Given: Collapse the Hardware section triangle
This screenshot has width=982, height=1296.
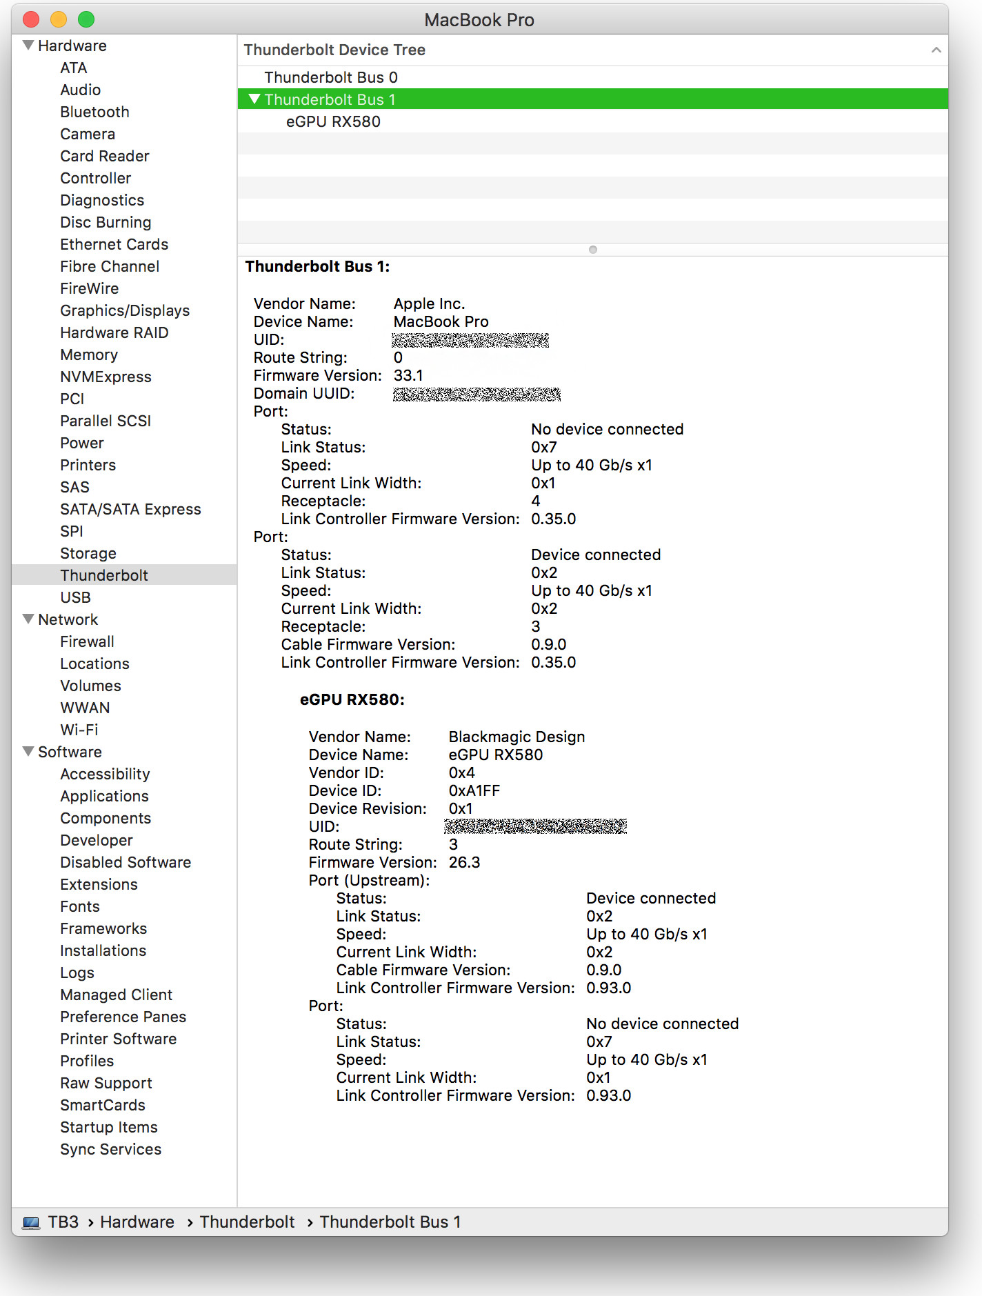Looking at the screenshot, I should (28, 46).
